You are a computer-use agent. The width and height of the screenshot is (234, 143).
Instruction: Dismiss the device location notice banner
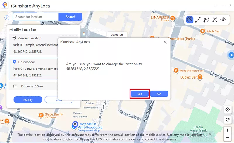coord(210,134)
